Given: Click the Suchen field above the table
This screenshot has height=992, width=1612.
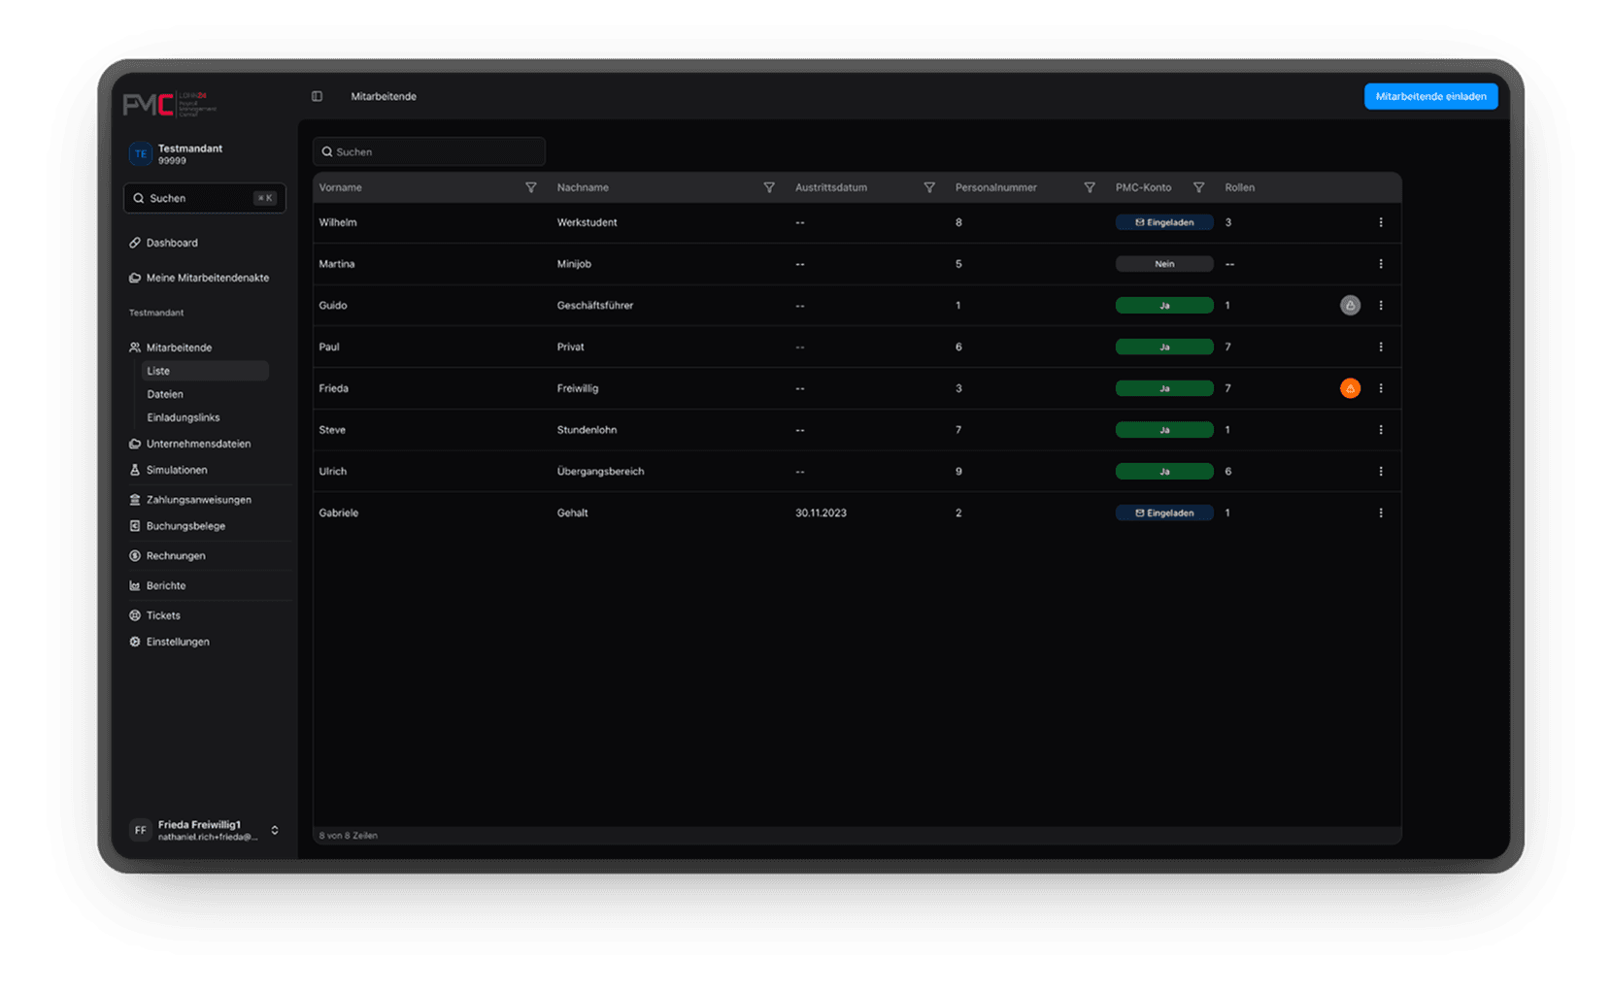Looking at the screenshot, I should tap(429, 151).
